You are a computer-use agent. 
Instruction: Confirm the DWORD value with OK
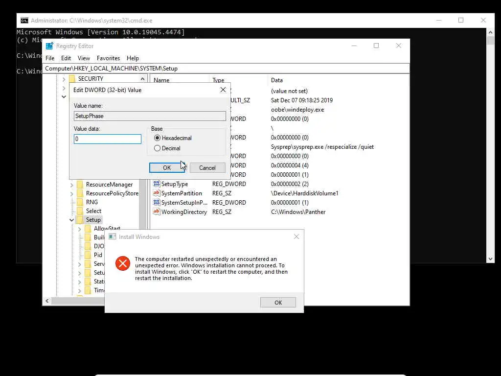[167, 167]
